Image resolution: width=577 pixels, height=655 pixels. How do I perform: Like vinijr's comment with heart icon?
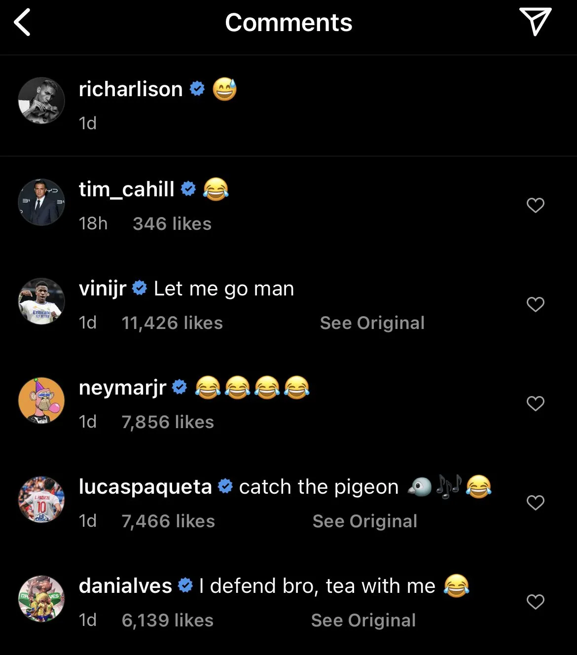535,304
